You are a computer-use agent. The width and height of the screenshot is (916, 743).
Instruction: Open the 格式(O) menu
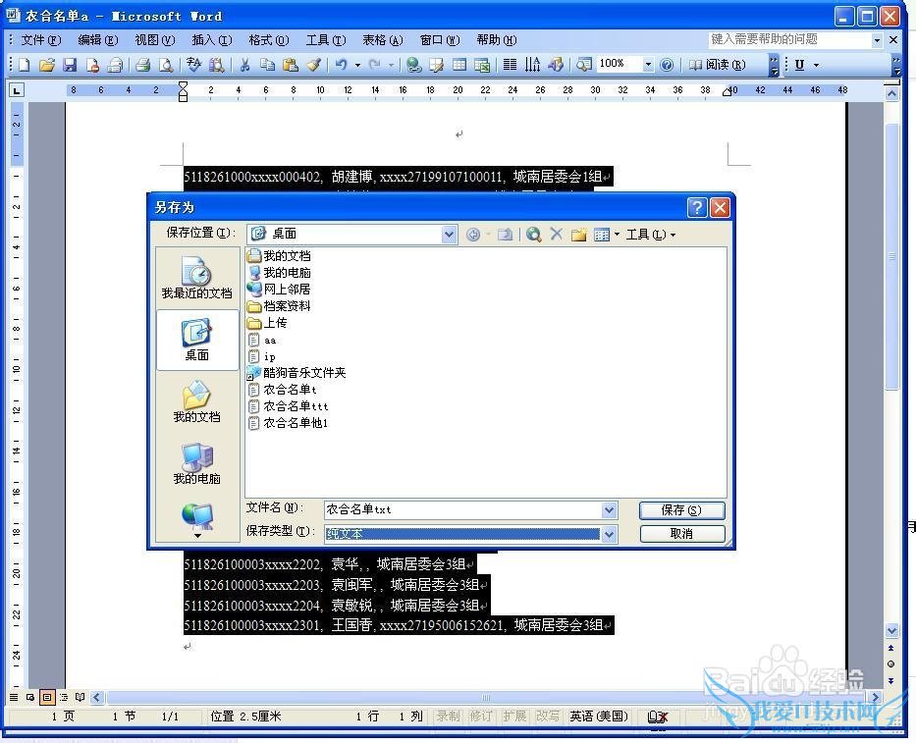pos(269,39)
